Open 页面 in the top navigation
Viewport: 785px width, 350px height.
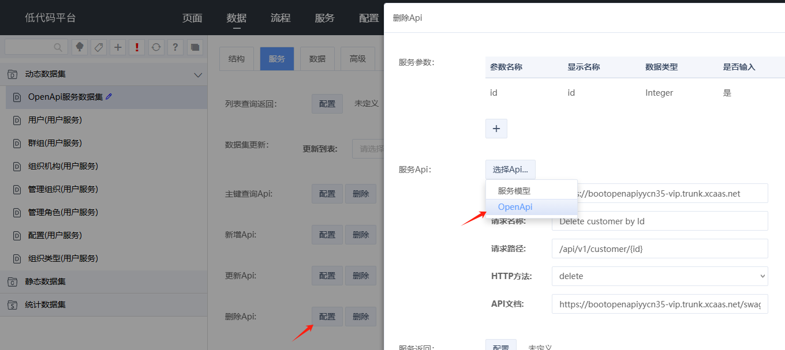pos(192,18)
